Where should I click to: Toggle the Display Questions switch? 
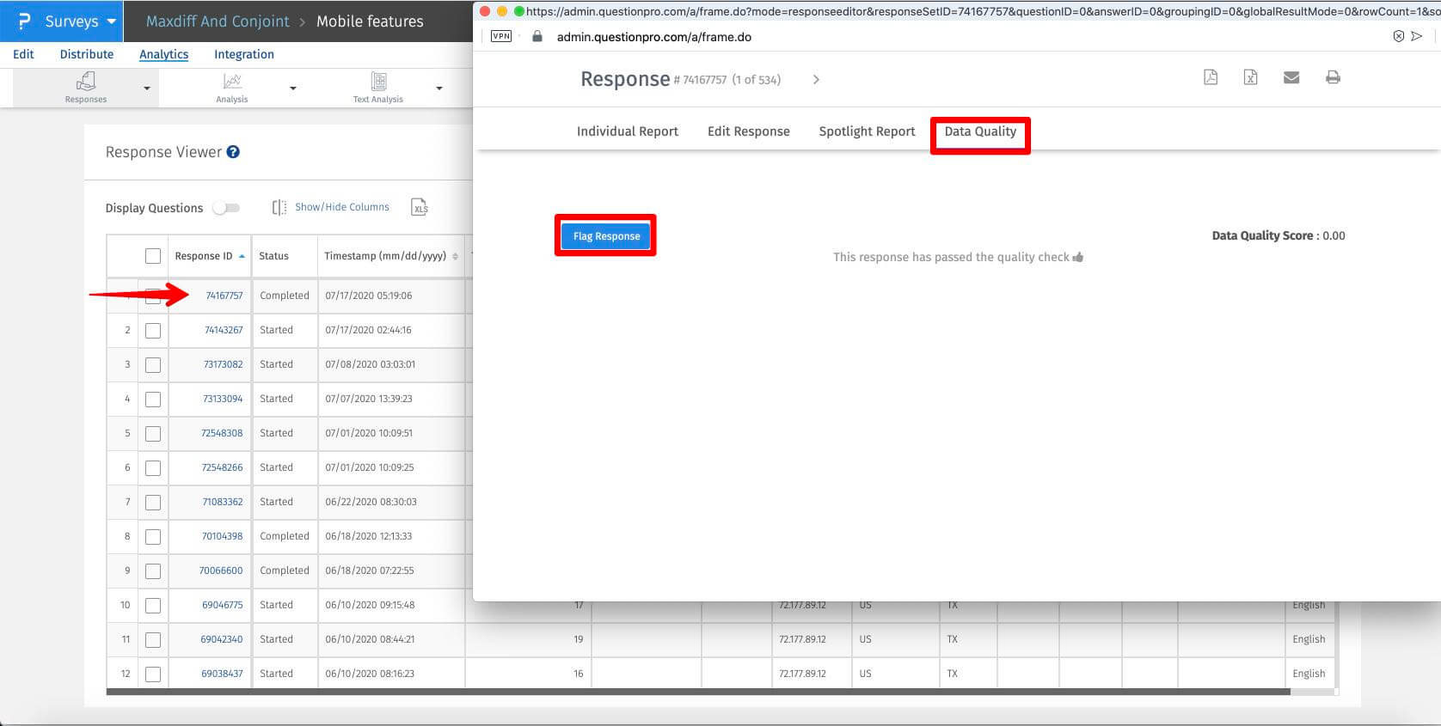[x=226, y=208]
